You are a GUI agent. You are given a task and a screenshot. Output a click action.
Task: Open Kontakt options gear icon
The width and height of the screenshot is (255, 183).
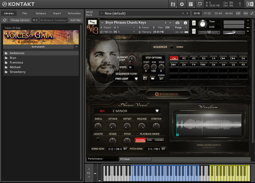tap(182, 4)
